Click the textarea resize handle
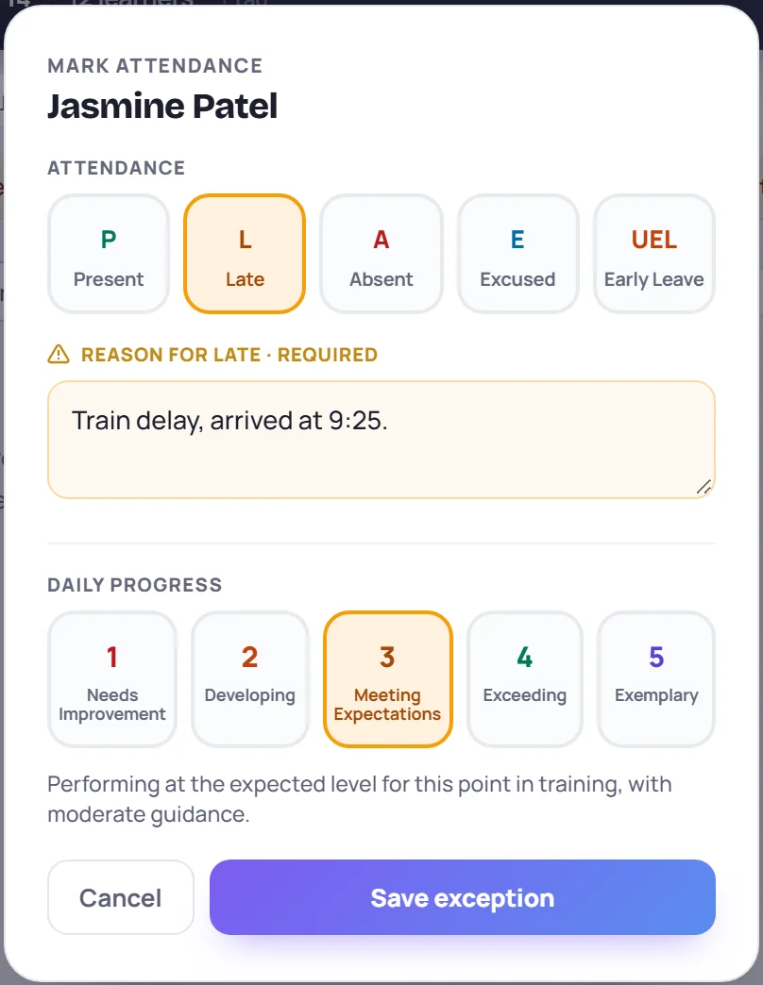 click(704, 487)
